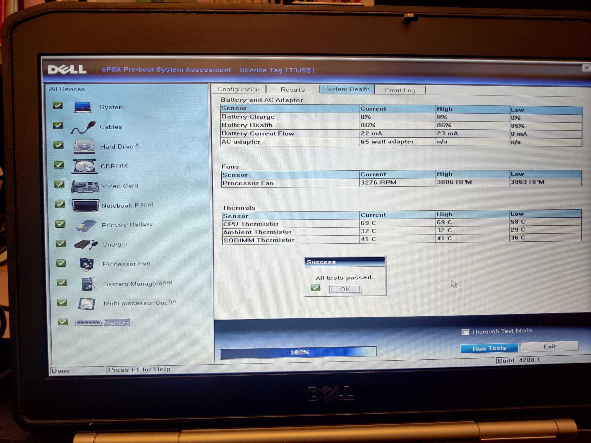The width and height of the screenshot is (591, 443).
Task: Click the Battery Current Flow row label
Action: pyautogui.click(x=258, y=133)
